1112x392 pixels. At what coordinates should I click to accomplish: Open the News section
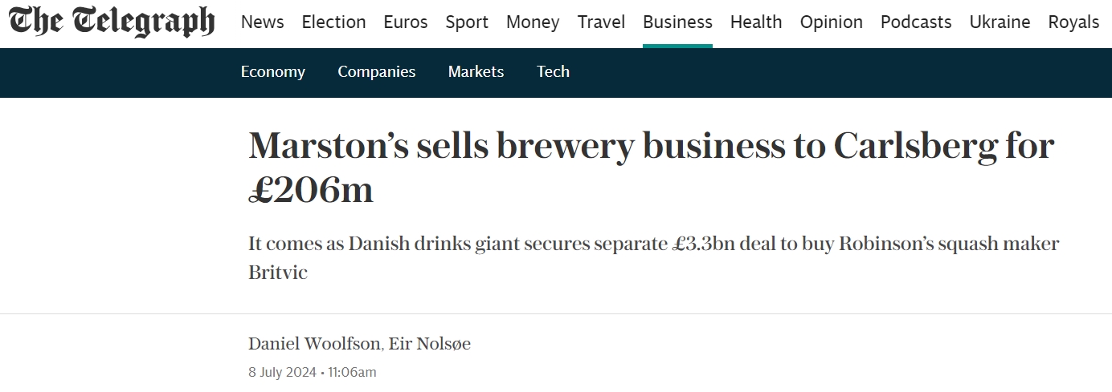(263, 22)
